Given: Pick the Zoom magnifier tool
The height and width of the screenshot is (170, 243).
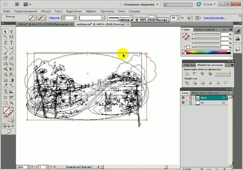Looking at the screenshot, I should (x=11, y=102).
